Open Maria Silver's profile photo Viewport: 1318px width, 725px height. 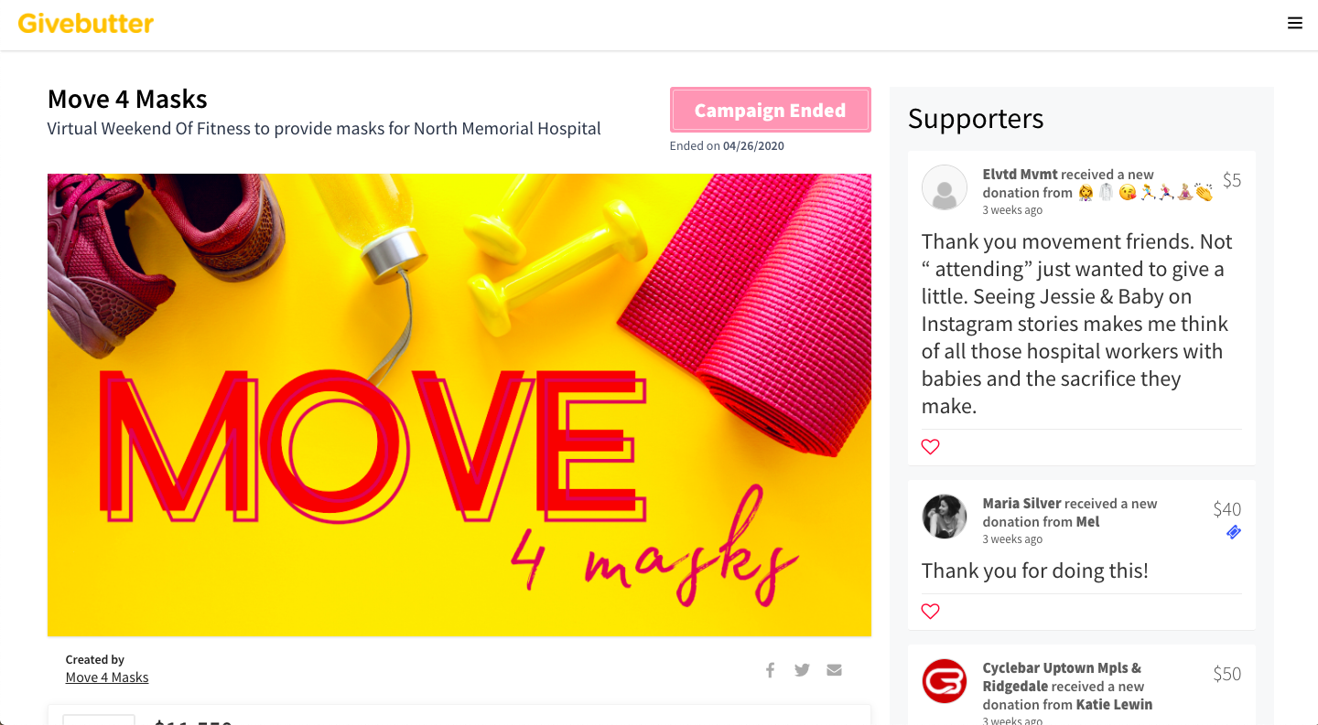[x=945, y=517]
